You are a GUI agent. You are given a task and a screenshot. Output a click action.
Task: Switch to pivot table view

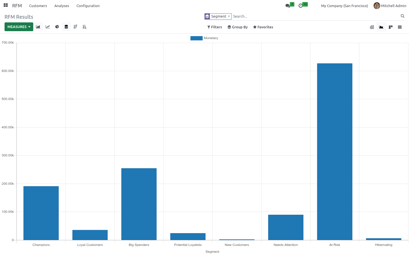click(372, 27)
